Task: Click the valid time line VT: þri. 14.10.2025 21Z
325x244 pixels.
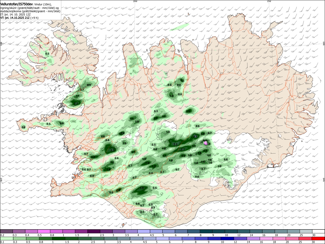Action: tap(15, 18)
